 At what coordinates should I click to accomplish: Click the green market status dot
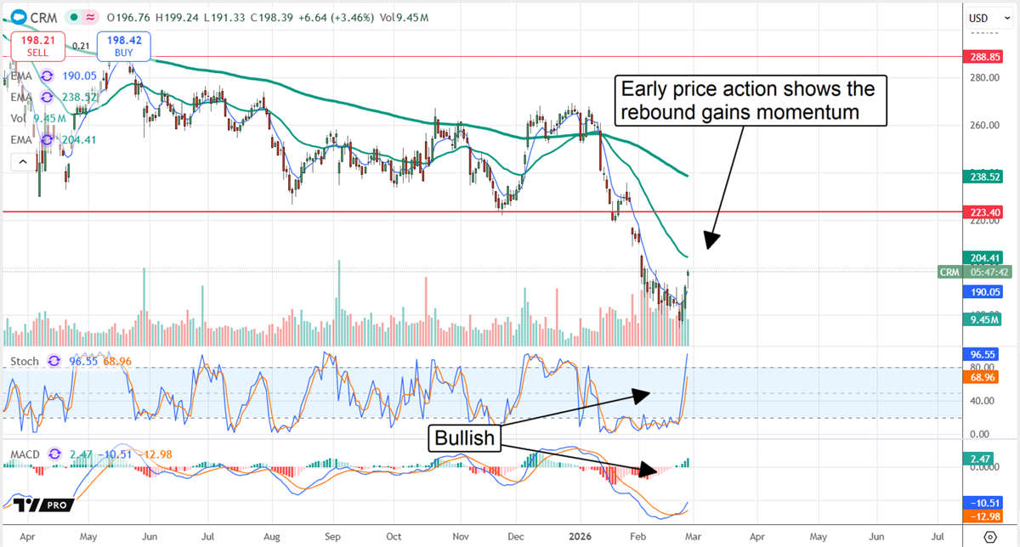tap(75, 16)
